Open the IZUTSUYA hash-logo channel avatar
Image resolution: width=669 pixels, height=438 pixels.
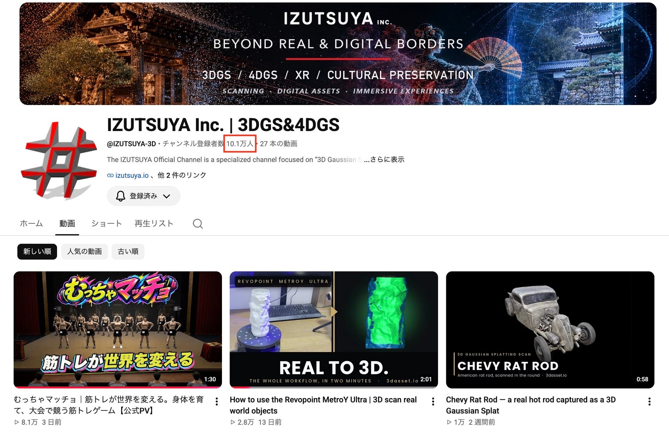coord(59,161)
